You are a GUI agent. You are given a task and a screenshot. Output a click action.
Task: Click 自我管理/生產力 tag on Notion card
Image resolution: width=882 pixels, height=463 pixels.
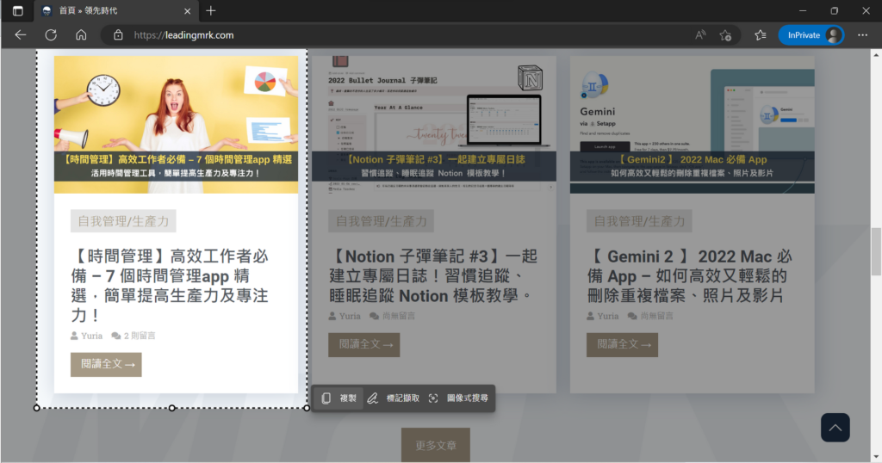(382, 221)
